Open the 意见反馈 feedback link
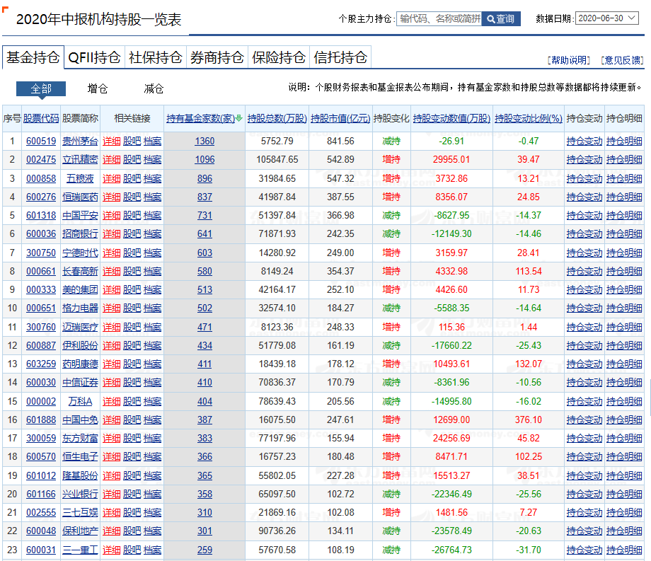This screenshot has height=561, width=651. point(622,61)
